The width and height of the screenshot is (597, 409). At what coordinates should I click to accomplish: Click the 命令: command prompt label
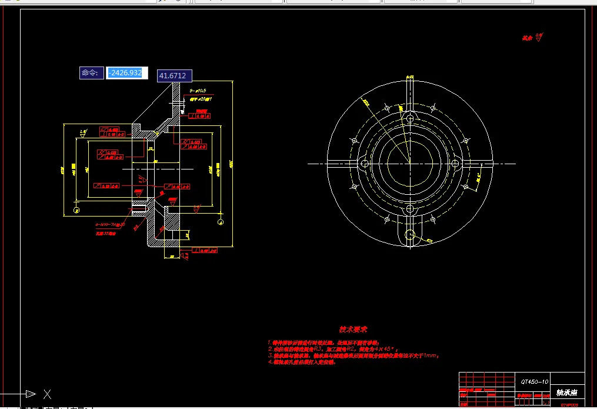point(91,73)
